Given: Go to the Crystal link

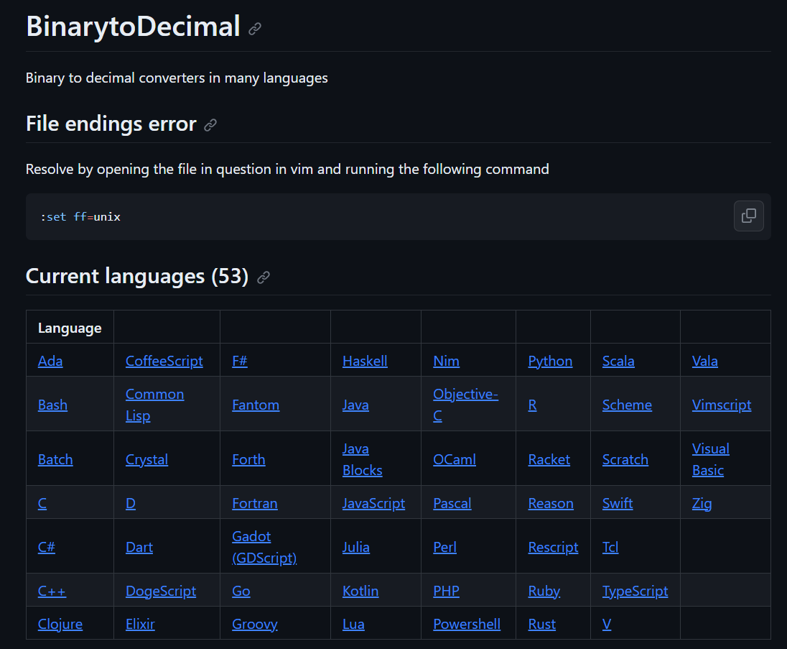Looking at the screenshot, I should tap(146, 460).
